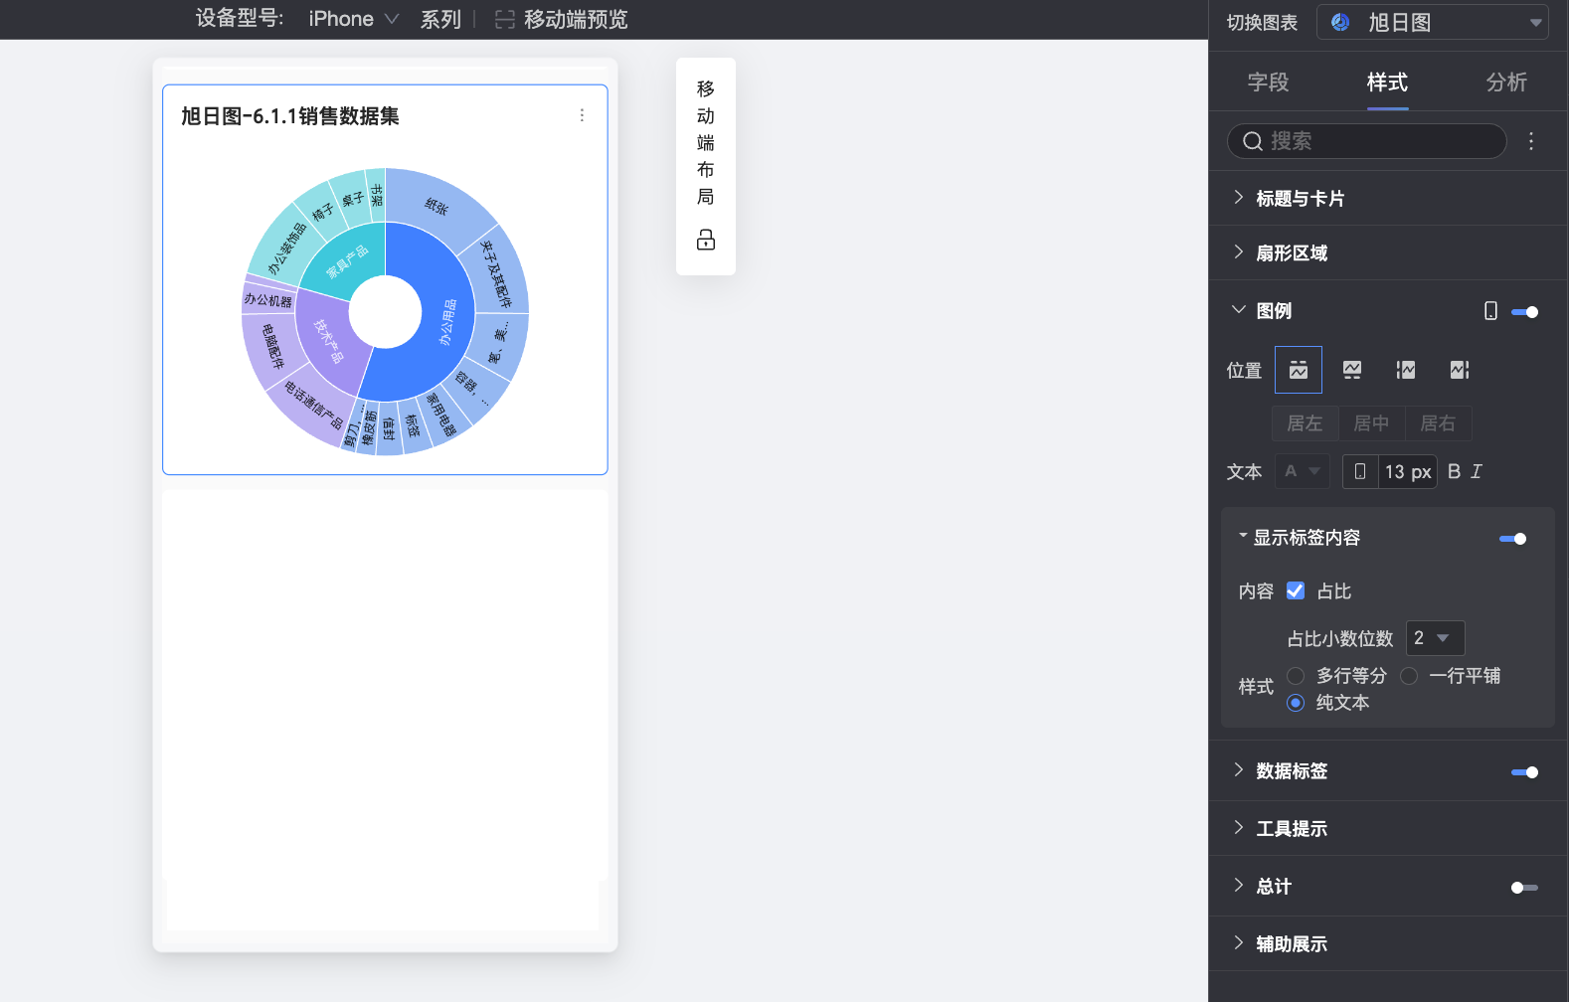Expand the 数据标签 section
1569x1002 pixels.
[x=1238, y=770]
